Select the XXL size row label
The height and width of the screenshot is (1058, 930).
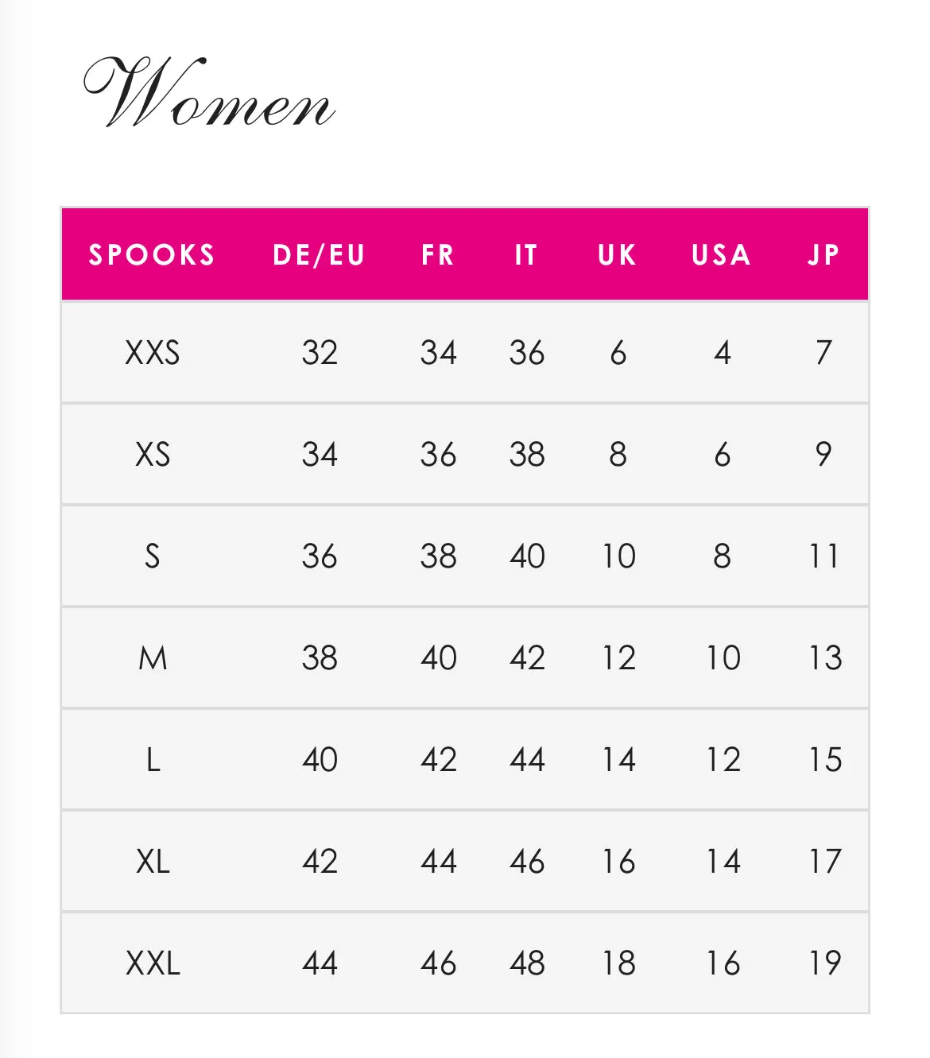tap(153, 963)
